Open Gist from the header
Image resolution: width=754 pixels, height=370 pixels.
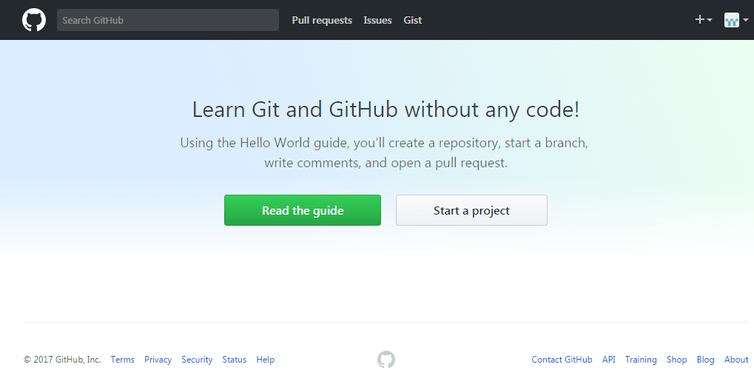(x=413, y=20)
